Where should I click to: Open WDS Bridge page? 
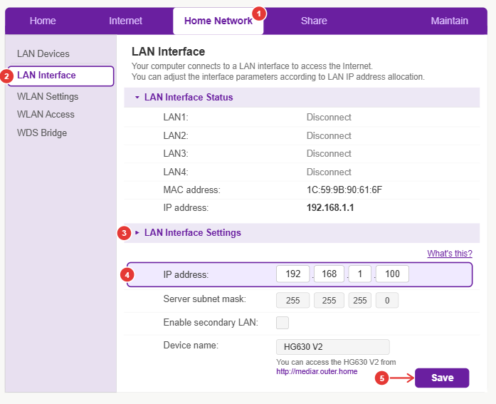click(42, 133)
